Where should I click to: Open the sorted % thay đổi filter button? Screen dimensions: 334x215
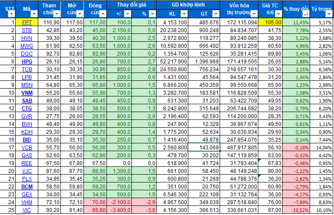point(306,14)
